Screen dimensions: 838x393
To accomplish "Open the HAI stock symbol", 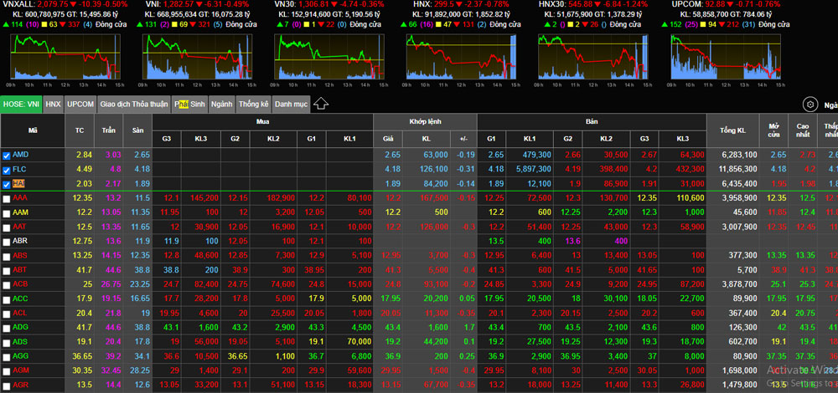I will pos(20,184).
